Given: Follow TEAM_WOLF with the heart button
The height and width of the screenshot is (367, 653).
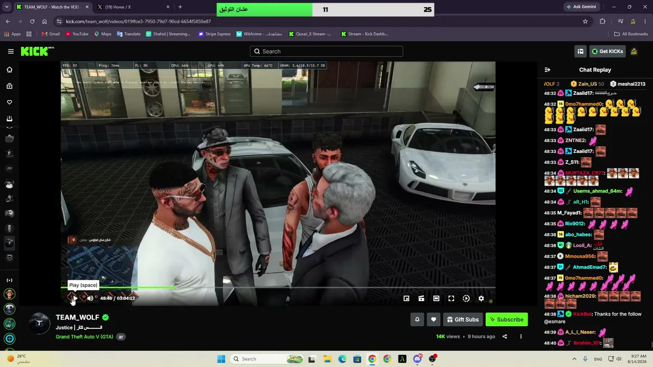Looking at the screenshot, I should [x=434, y=320].
